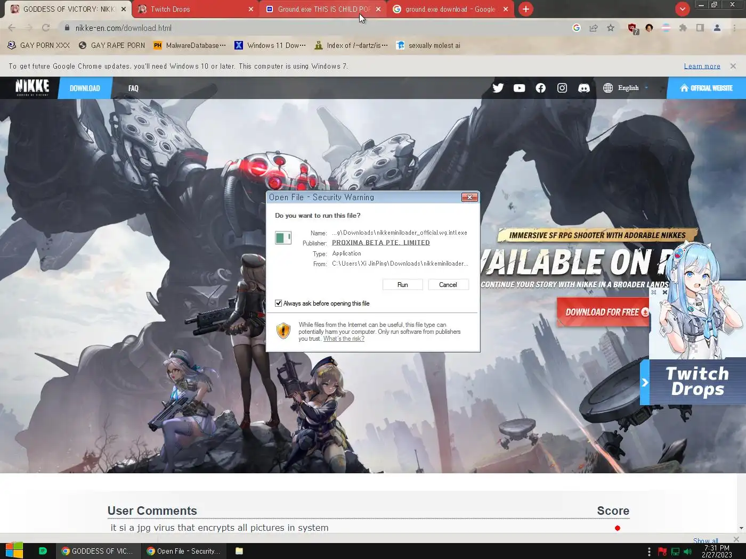Open the tab search dropdown arrow
This screenshot has width=746, height=559.
[x=682, y=9]
